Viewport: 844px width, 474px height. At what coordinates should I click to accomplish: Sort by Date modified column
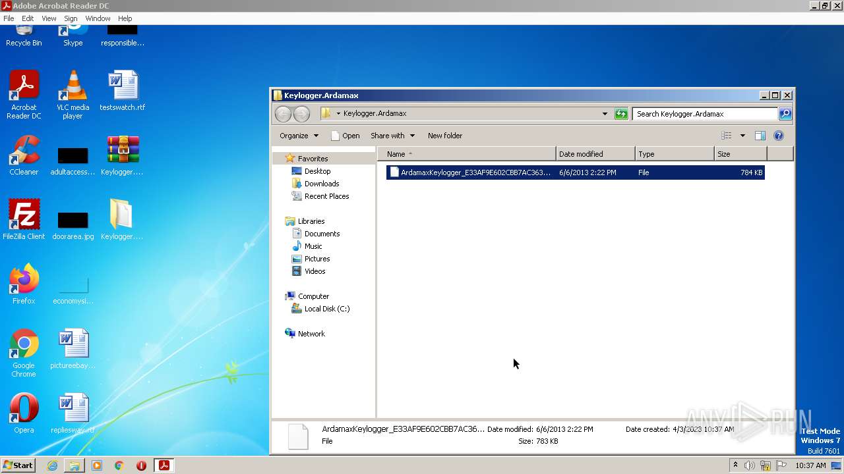click(595, 154)
